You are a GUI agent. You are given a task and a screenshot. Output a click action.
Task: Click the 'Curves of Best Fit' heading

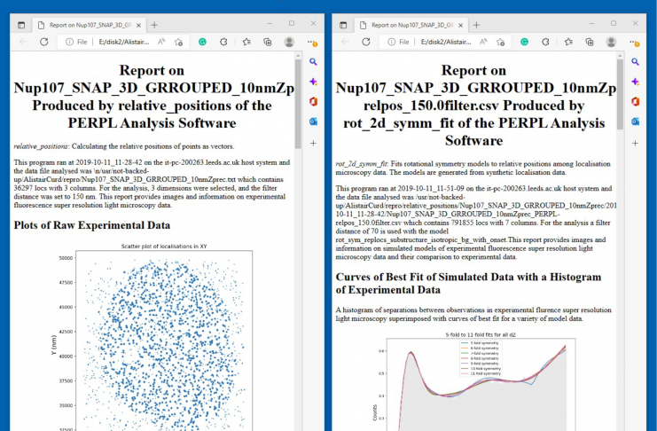468,284
